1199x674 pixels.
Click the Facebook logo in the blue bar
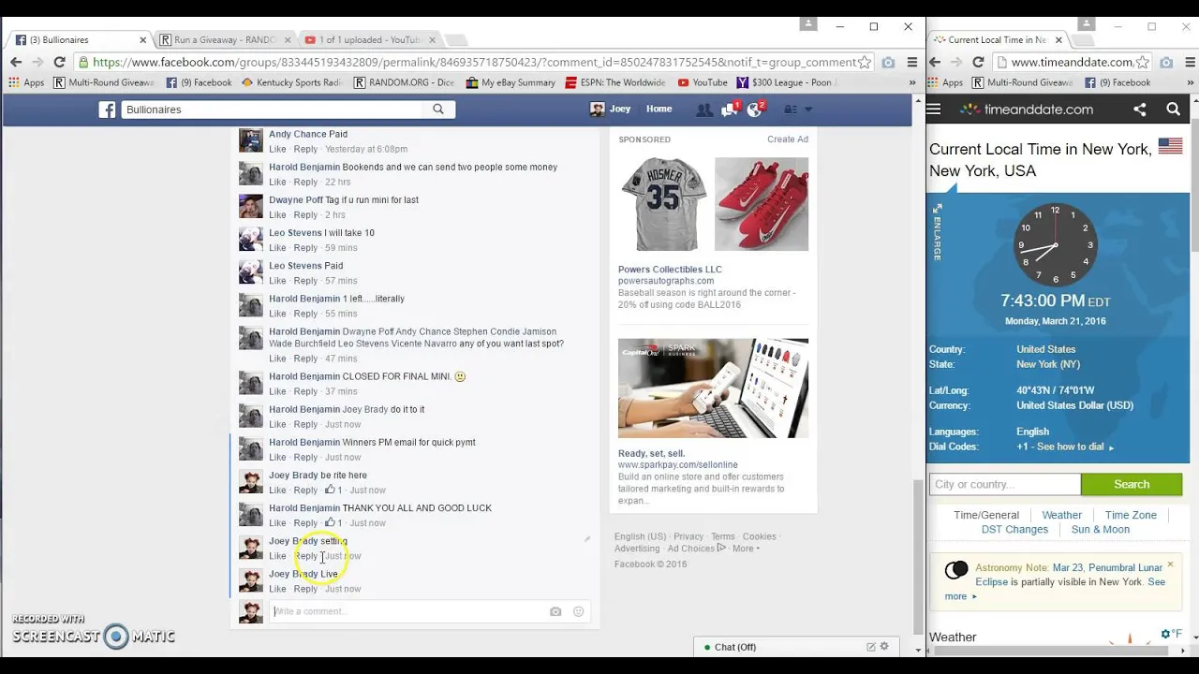point(108,110)
